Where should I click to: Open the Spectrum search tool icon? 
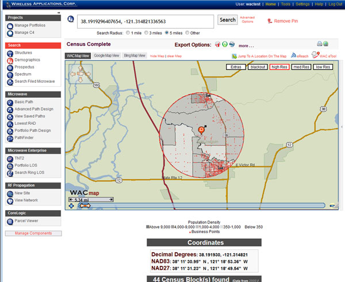pyautogui.click(x=11, y=74)
